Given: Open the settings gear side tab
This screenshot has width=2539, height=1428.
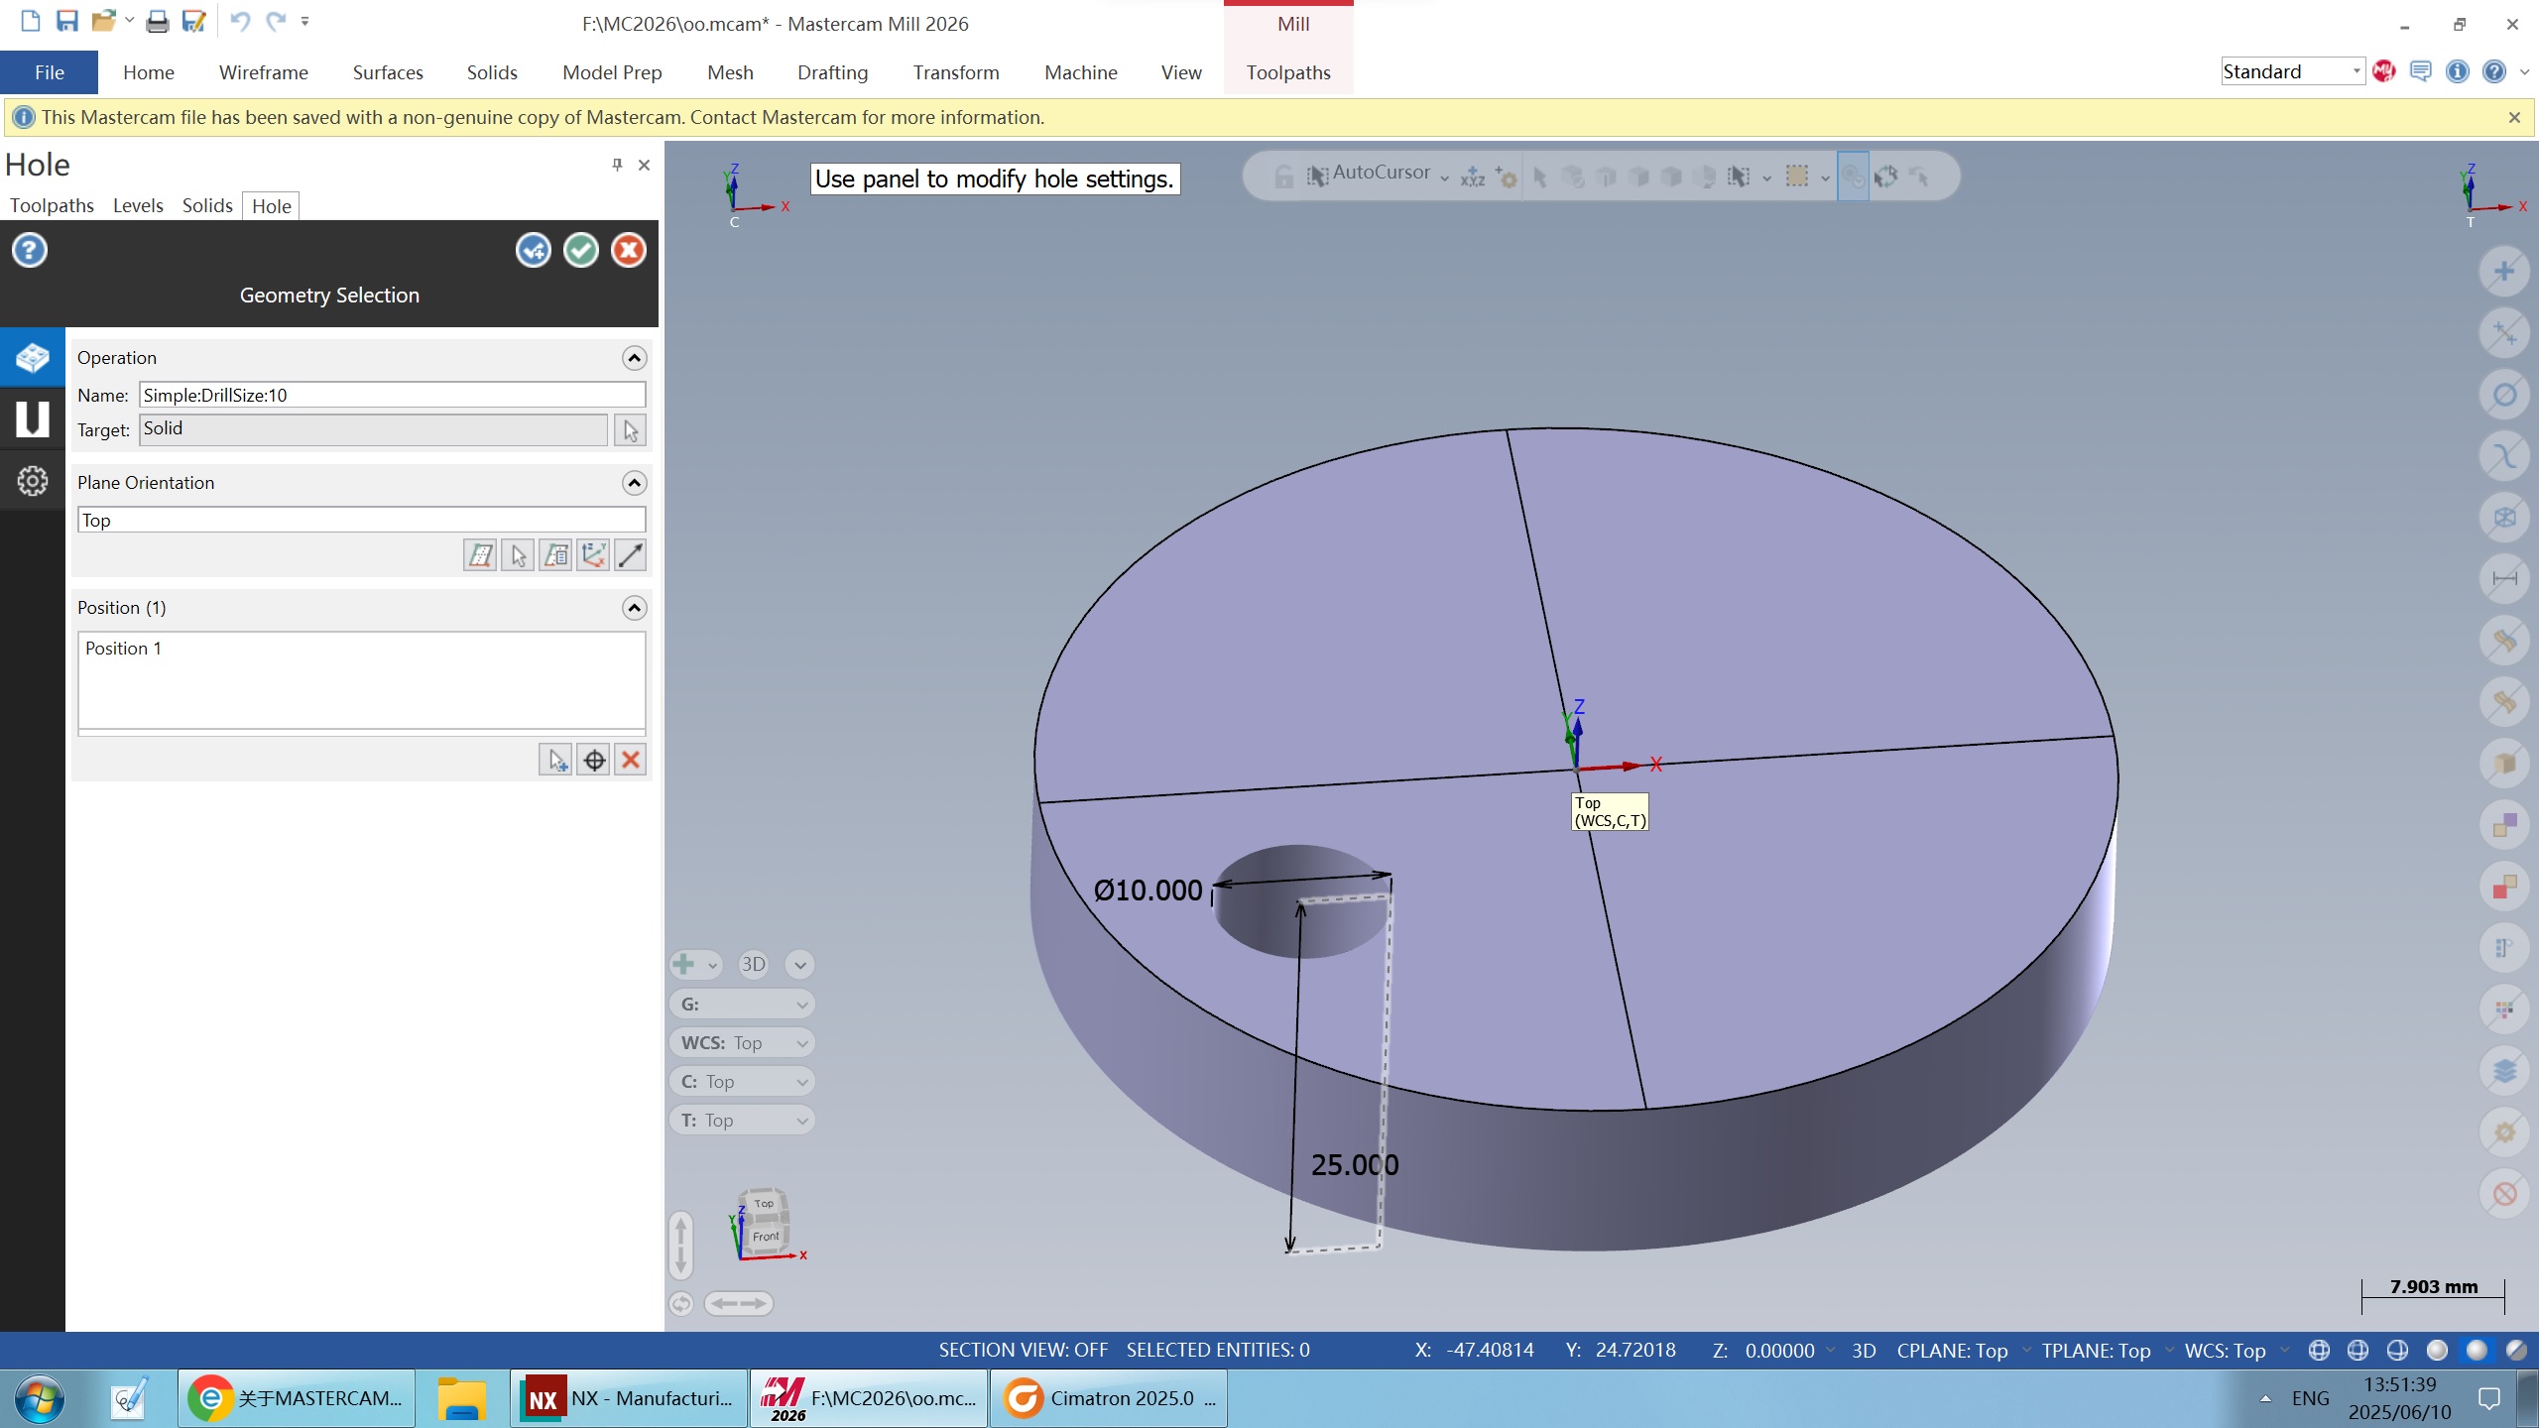Looking at the screenshot, I should pos(32,481).
